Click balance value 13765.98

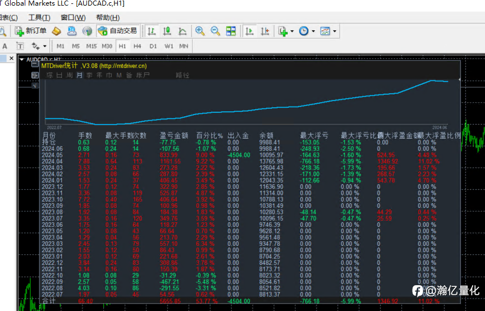pos(271,161)
